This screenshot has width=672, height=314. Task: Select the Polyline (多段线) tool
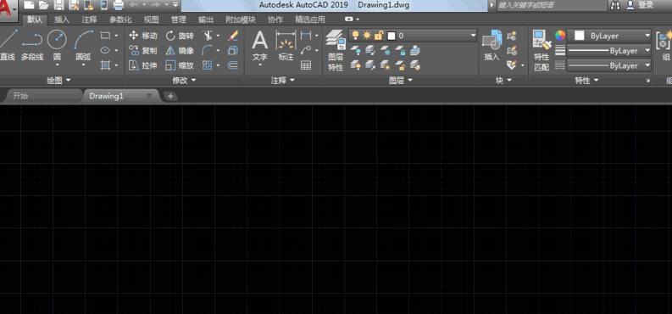click(x=32, y=45)
